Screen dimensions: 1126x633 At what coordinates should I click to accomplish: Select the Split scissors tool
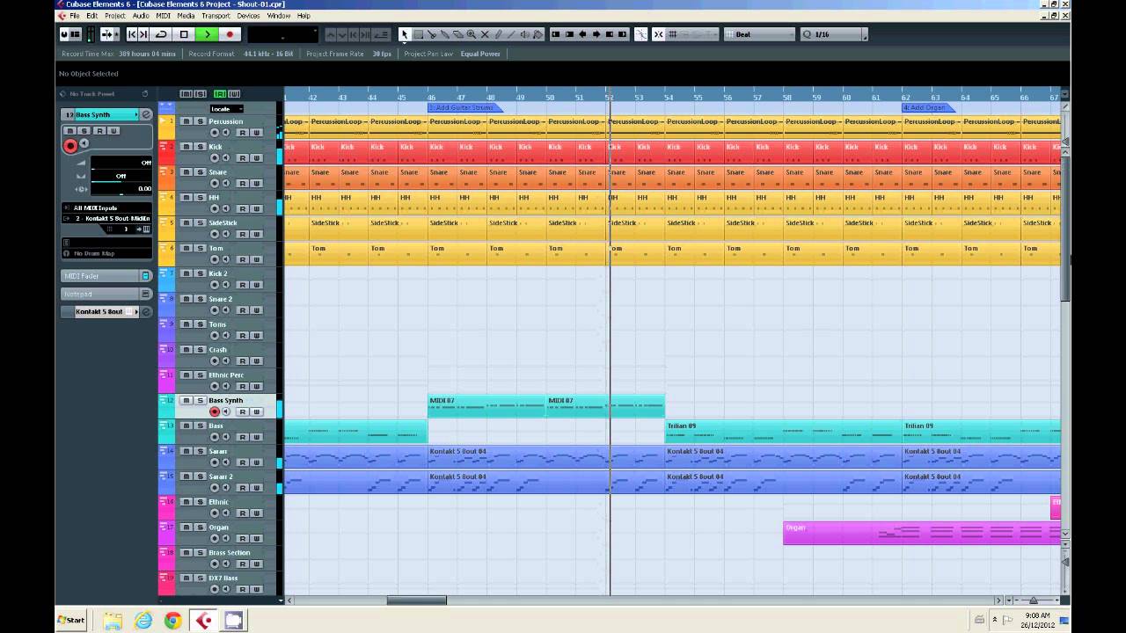pos(432,34)
